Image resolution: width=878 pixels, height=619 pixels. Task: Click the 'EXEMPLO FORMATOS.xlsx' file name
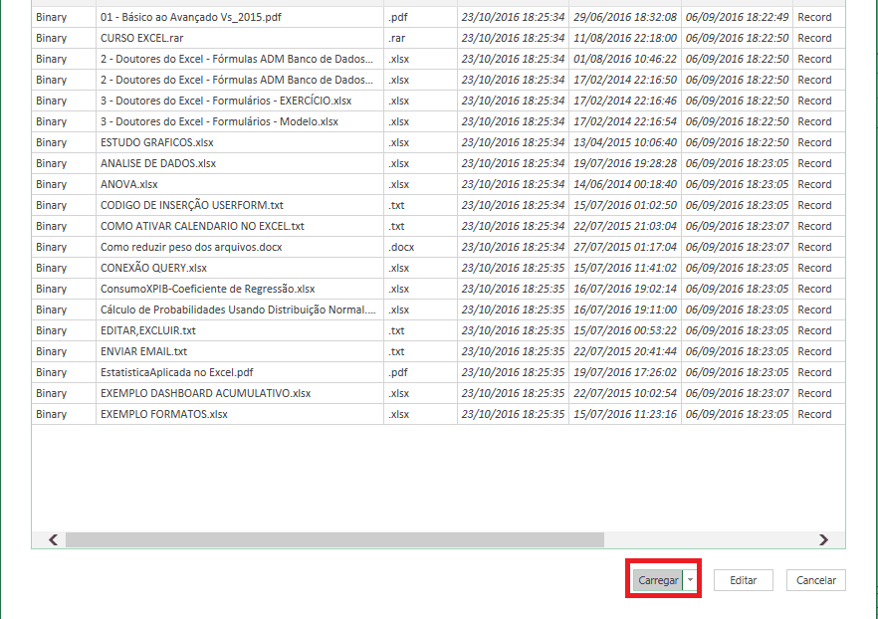click(164, 414)
